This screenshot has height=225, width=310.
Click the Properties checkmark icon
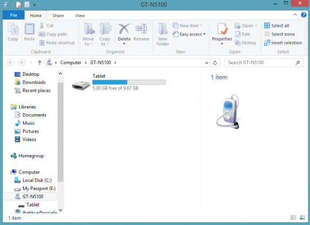[x=222, y=29]
